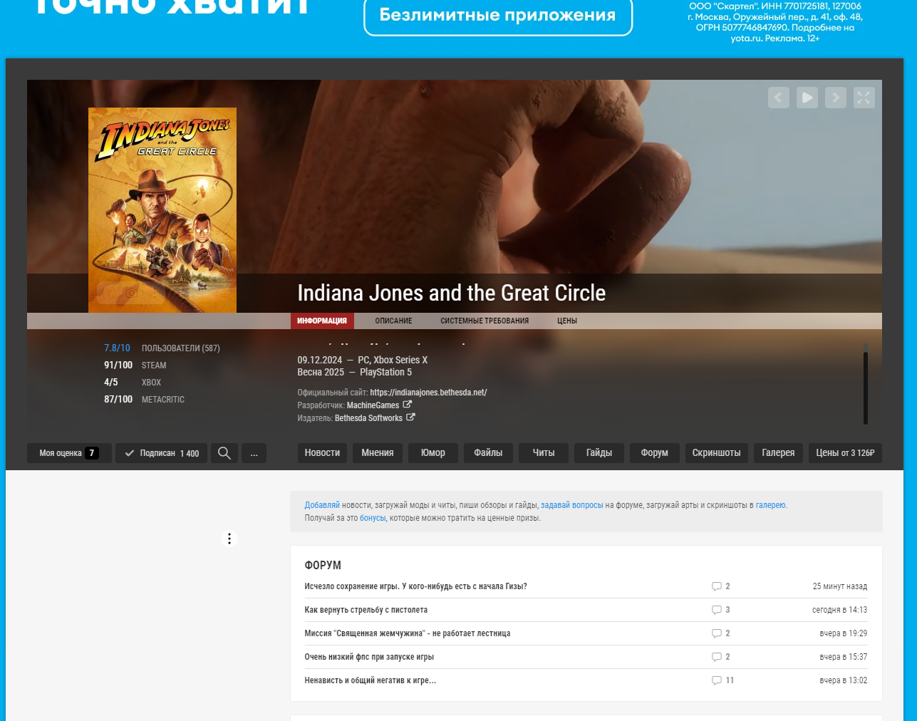Advance to the next header gallery slide

point(835,98)
